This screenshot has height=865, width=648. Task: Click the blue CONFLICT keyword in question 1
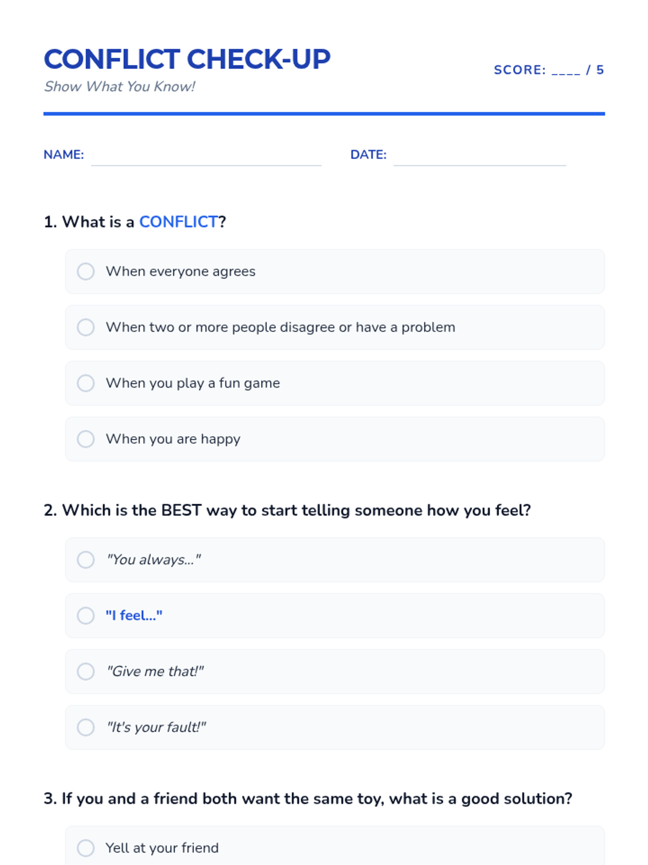coord(178,222)
